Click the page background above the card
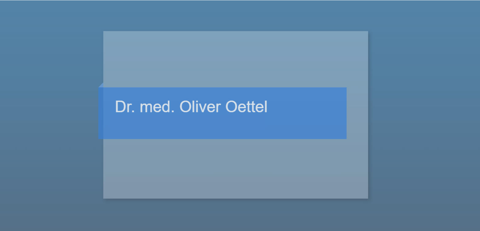Screen dimensions: 480x231 236,15
